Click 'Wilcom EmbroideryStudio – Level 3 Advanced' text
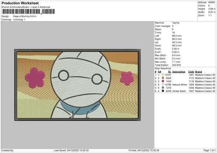Image resolution: width=217 pixels, height=153 pixels. click(x=26, y=7)
